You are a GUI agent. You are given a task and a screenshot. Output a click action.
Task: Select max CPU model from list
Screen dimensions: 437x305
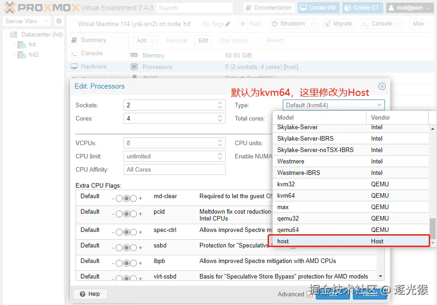(x=351, y=207)
